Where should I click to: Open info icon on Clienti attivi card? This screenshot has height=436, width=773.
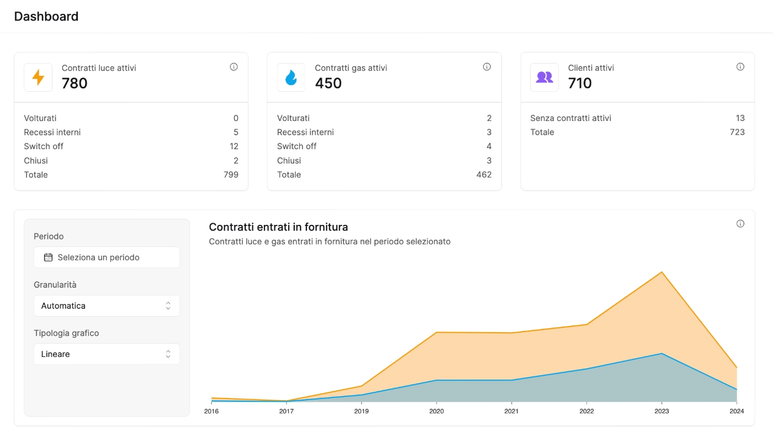click(x=740, y=67)
